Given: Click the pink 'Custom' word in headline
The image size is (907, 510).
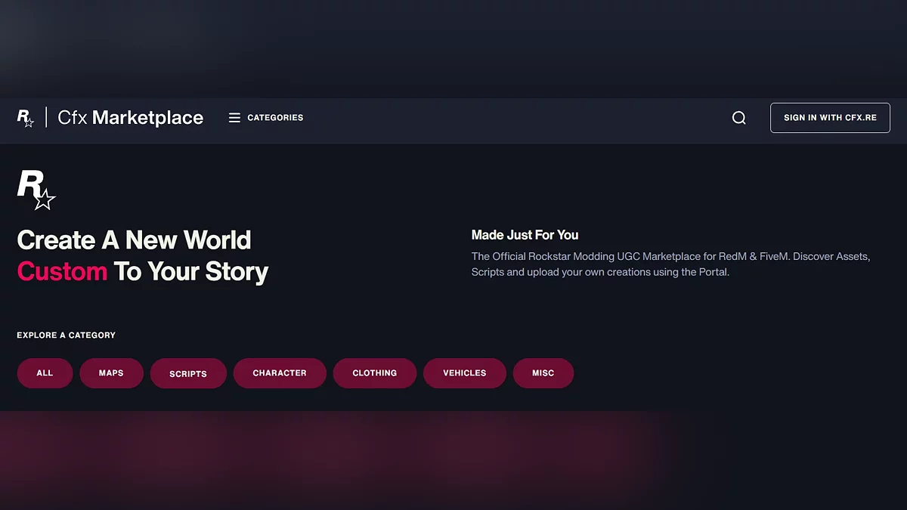Looking at the screenshot, I should pos(62,271).
